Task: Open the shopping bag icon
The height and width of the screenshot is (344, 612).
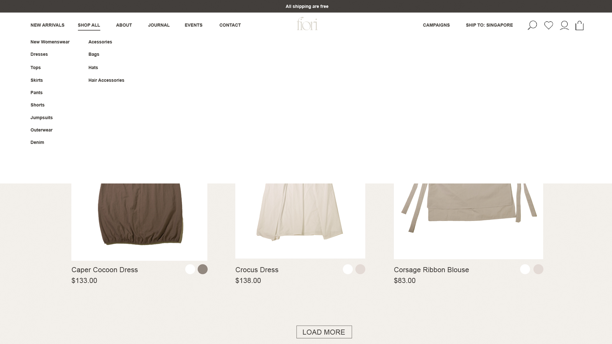Action: 579,25
